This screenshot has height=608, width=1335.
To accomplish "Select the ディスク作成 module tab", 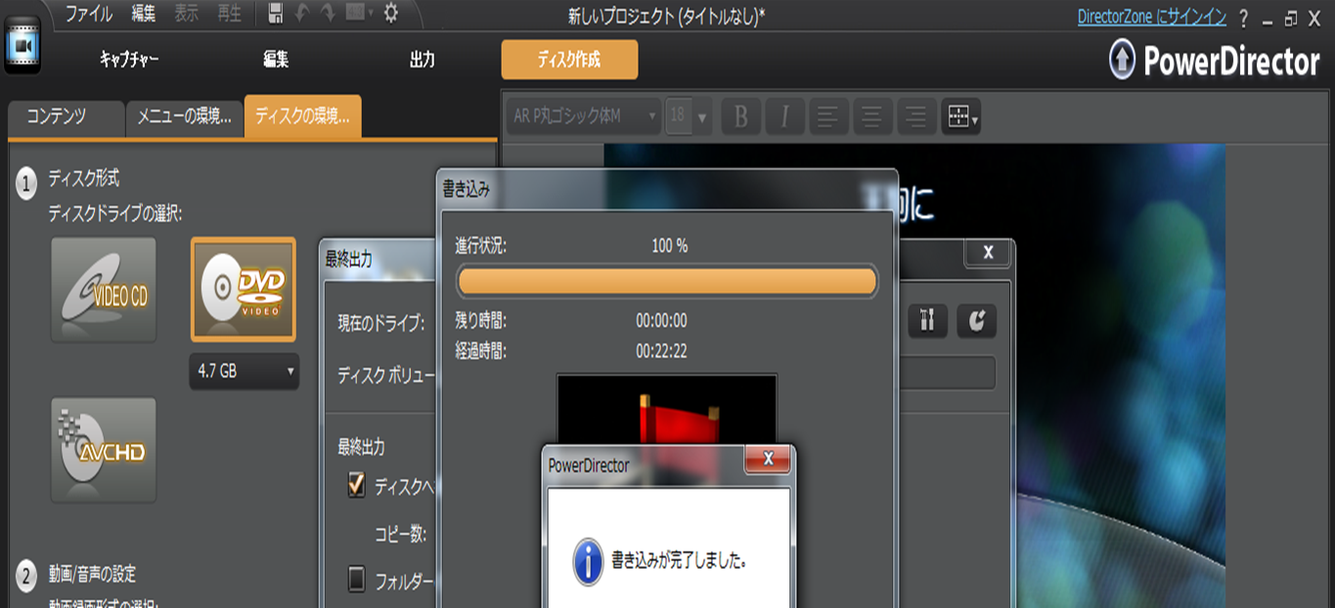I will pyautogui.click(x=569, y=60).
